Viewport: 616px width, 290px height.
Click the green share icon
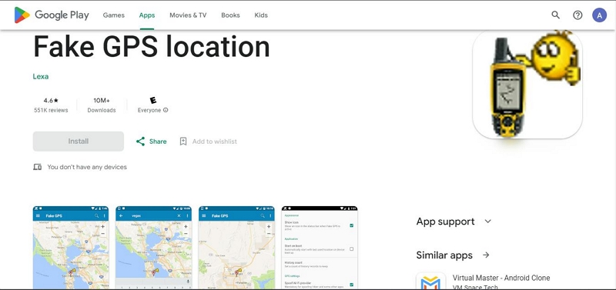141,142
